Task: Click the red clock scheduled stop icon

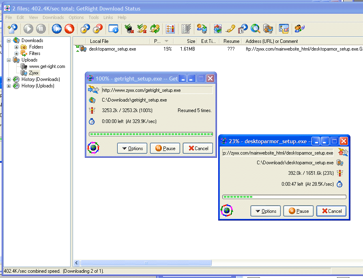Action: (97, 29)
